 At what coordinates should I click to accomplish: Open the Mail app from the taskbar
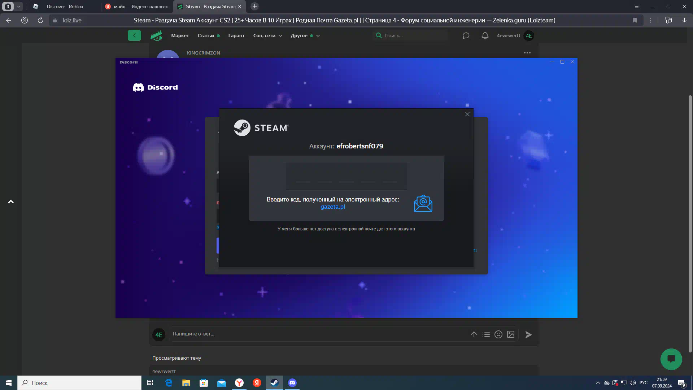coord(222,383)
